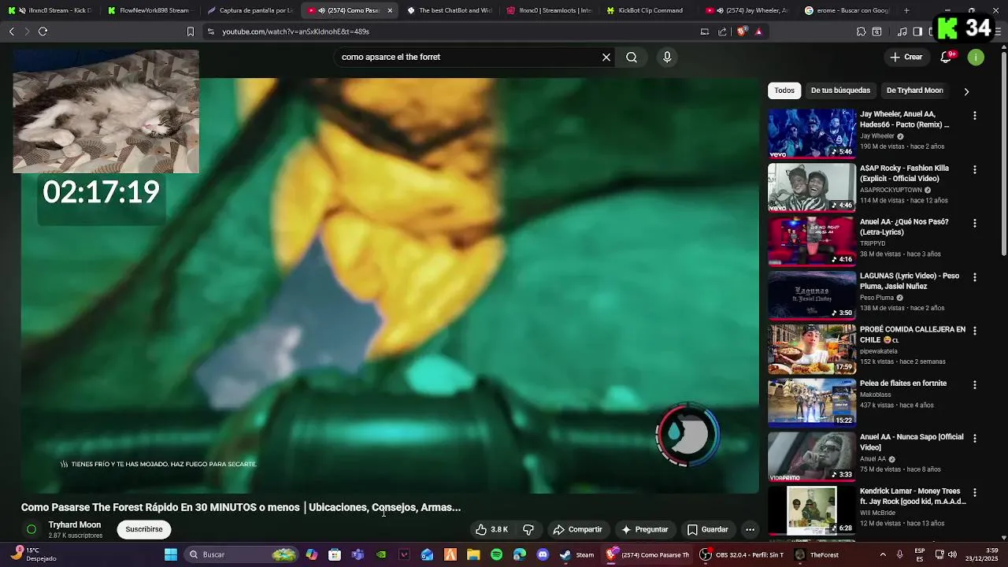
Task: Switch to the erome Google search tab
Action: click(x=847, y=10)
